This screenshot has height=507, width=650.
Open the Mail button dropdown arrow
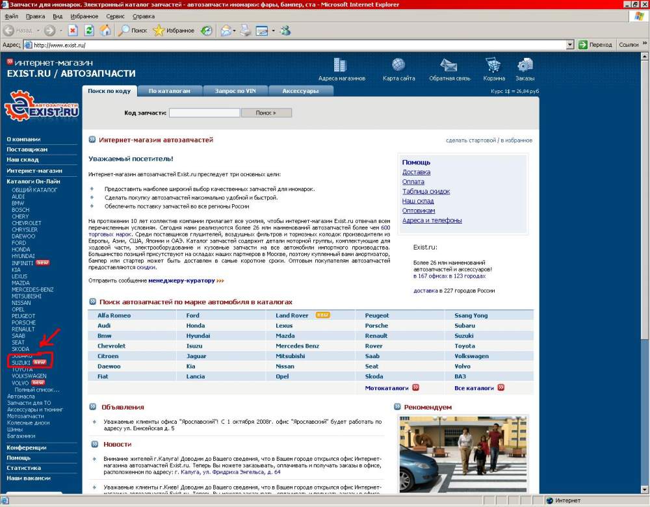pyautogui.click(x=235, y=31)
